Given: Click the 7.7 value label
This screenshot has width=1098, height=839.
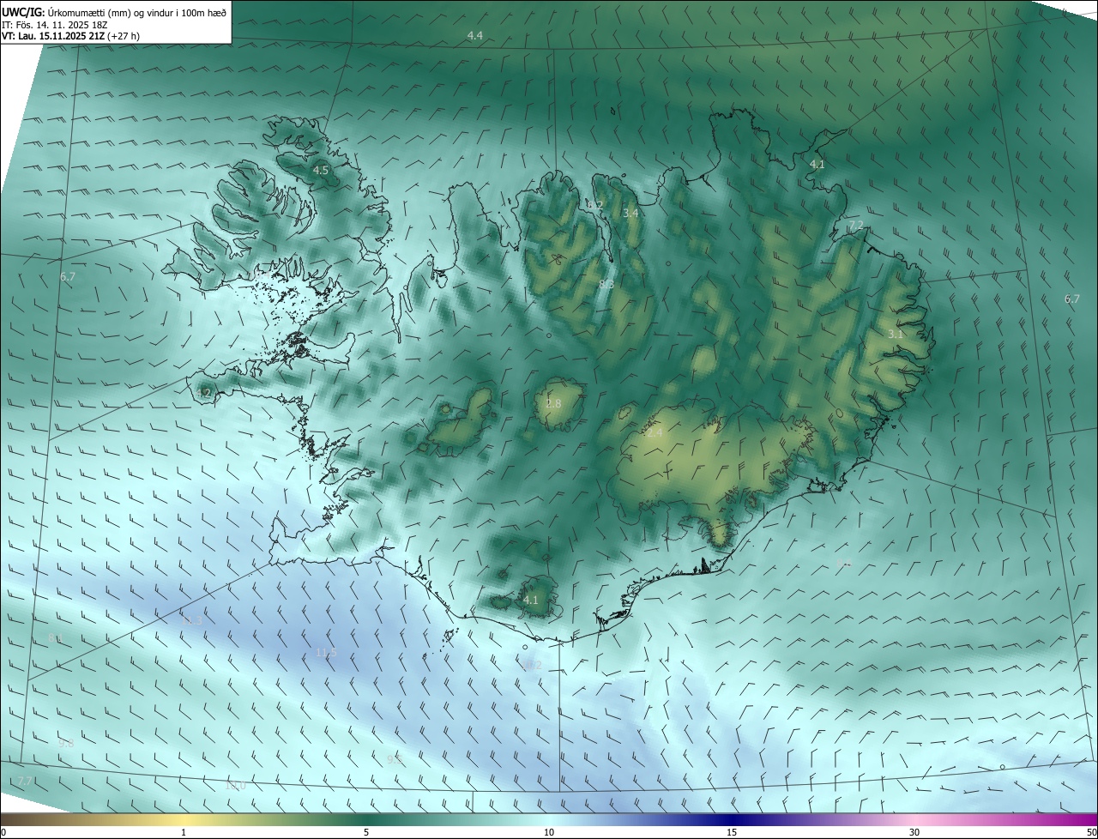Looking at the screenshot, I should pyautogui.click(x=24, y=781).
